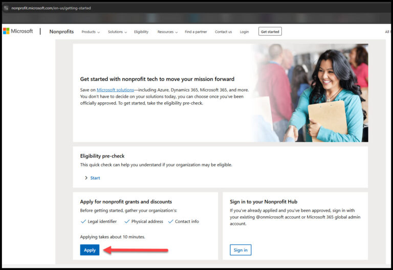Click the chevron beside Start
The height and width of the screenshot is (270, 393).
[x=86, y=178]
